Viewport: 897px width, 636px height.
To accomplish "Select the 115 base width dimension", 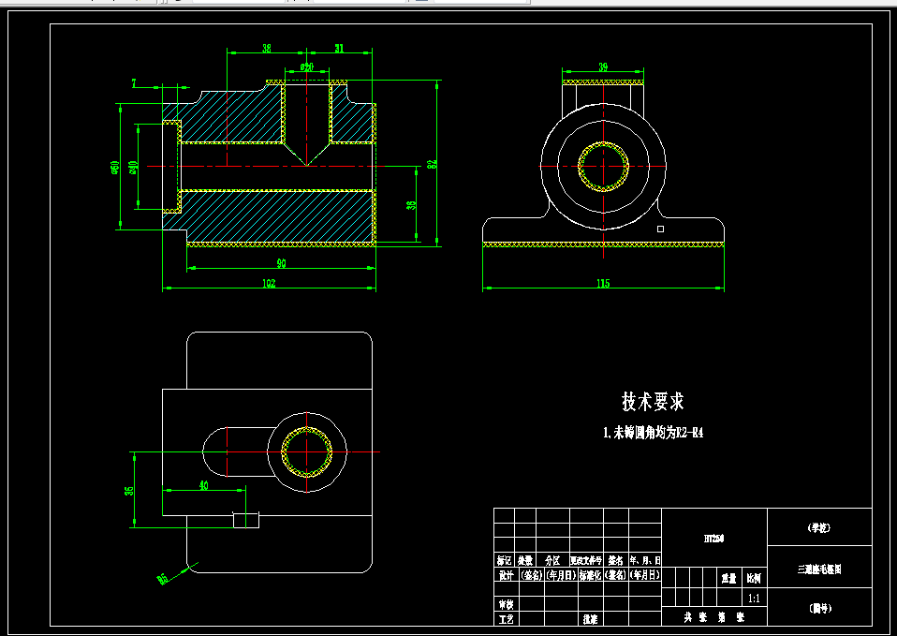I will click(603, 284).
